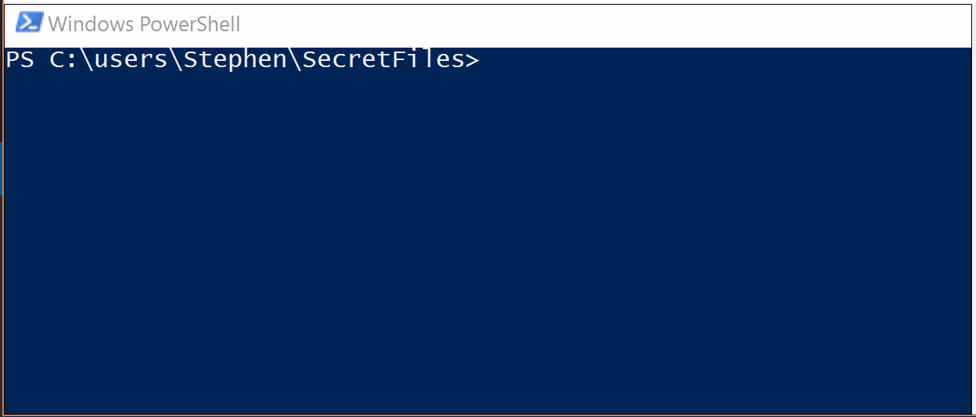The image size is (976, 417).
Task: Click the word "Windows" in the title
Action: (91, 24)
